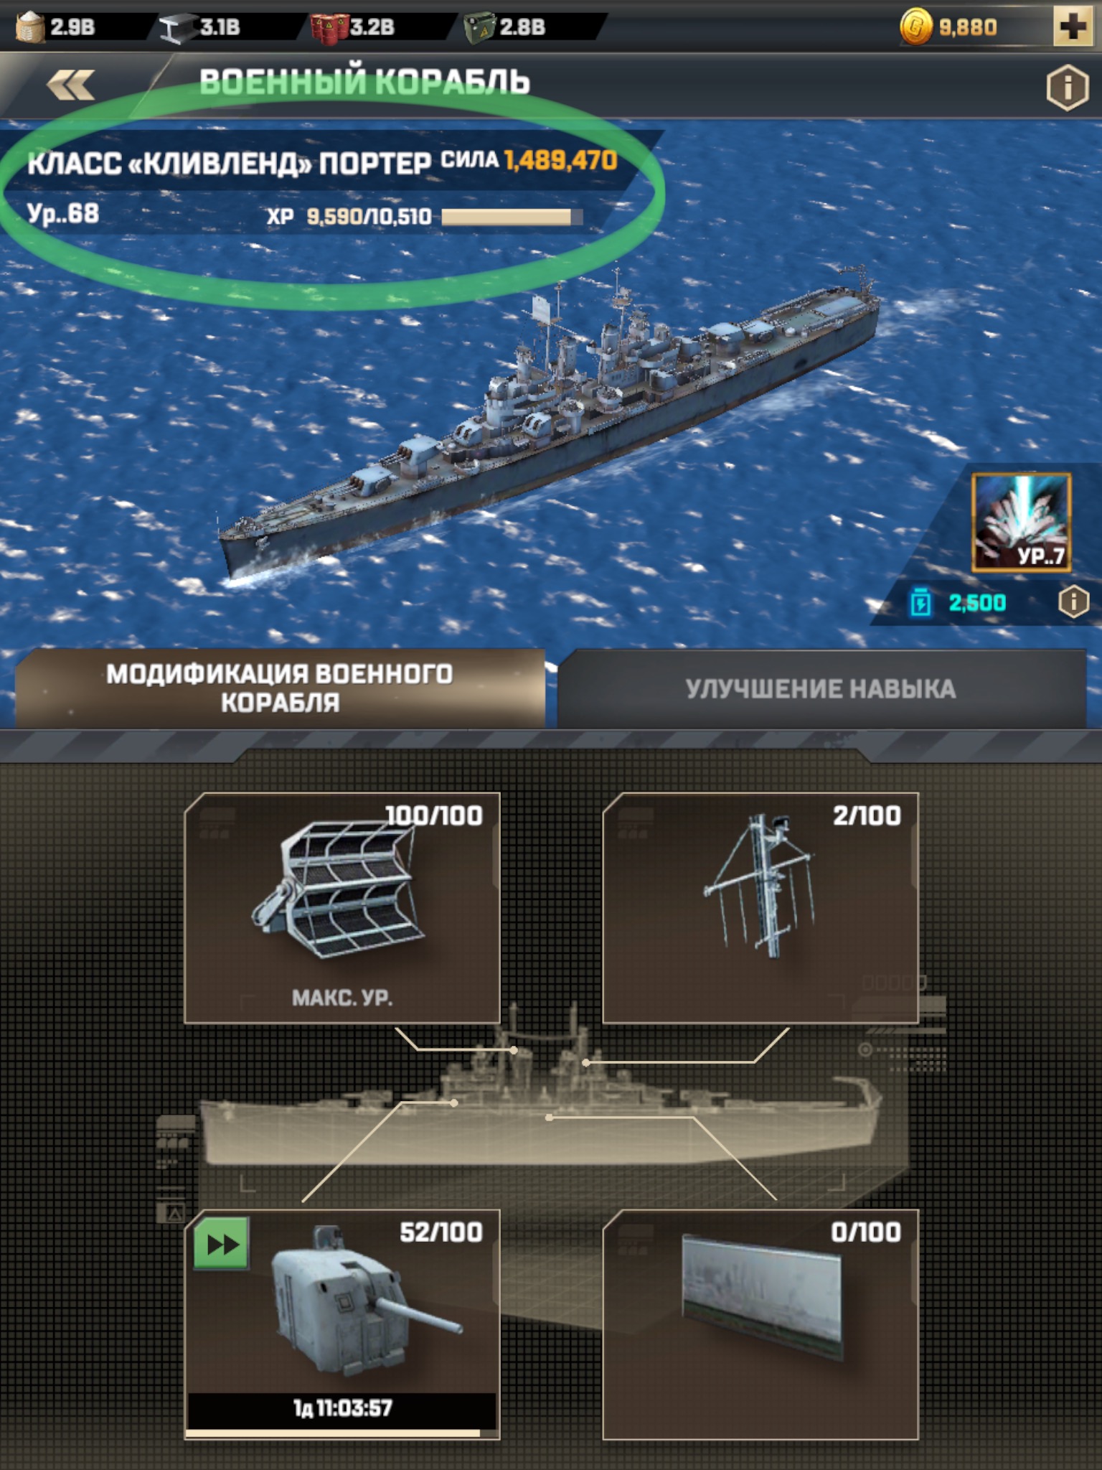Switch to Улучшение навыка tab
Viewport: 1102px width, 1470px height.
pos(821,689)
